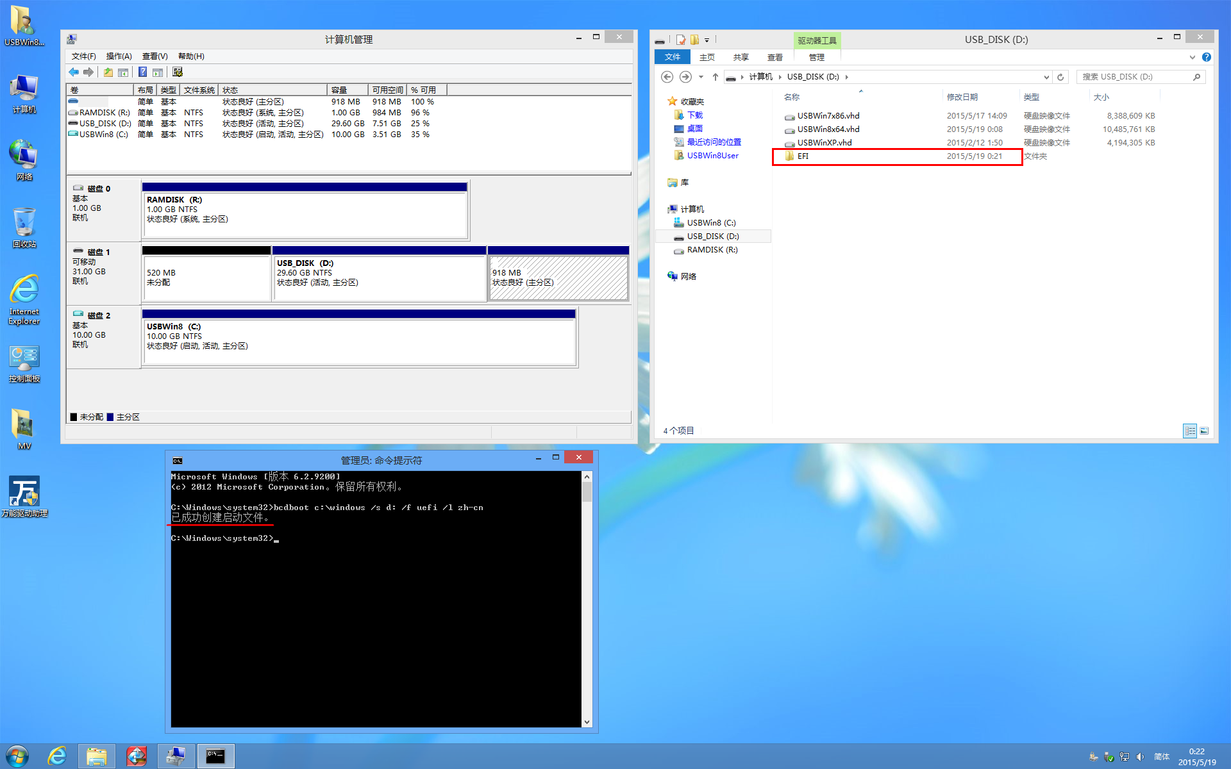Screen dimensions: 1231x769
Task: Click the Start button on taskbar
Action: point(17,756)
